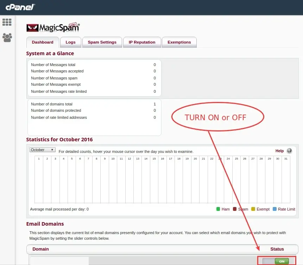Switch to the Logs tab

pyautogui.click(x=70, y=42)
